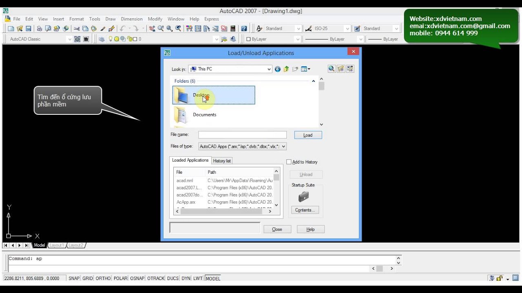Click Up One Level folder icon
Screen dimensions: 522x293
pos(286,69)
